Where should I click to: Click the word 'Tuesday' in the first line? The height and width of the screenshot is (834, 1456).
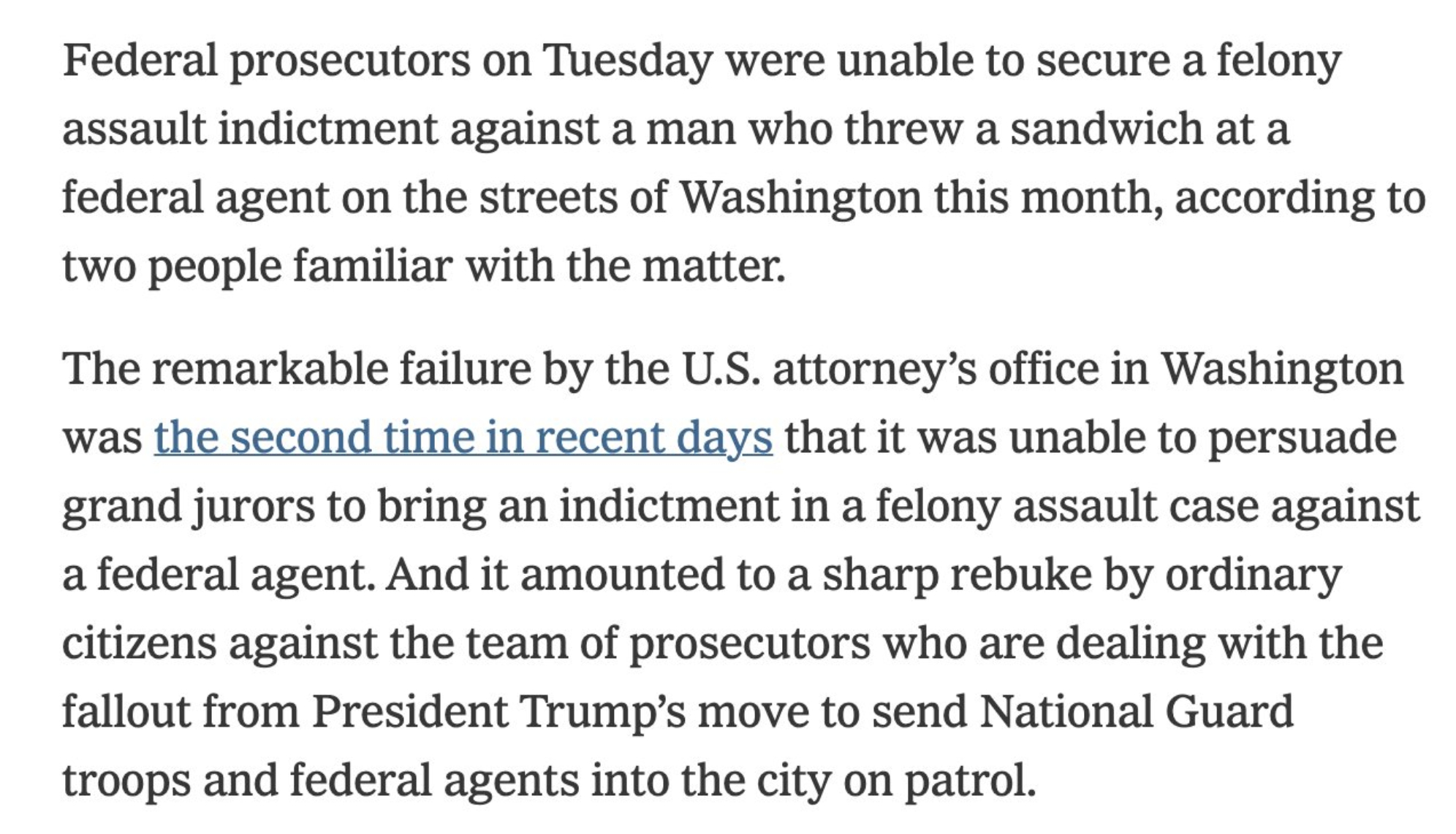627,61
